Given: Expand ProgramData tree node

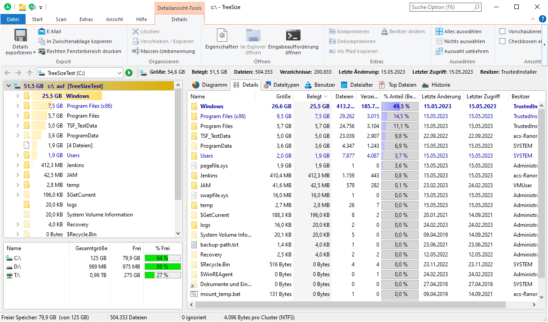Looking at the screenshot, I should [18, 135].
